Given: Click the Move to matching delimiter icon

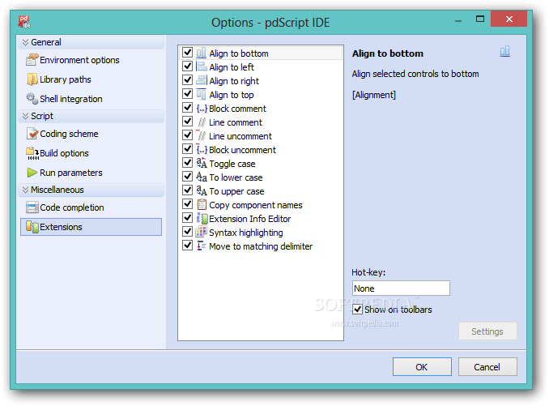Looking at the screenshot, I should click(202, 246).
